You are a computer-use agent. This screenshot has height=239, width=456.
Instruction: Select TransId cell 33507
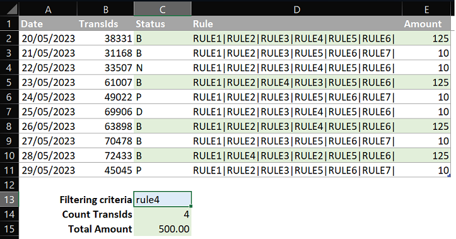point(105,67)
